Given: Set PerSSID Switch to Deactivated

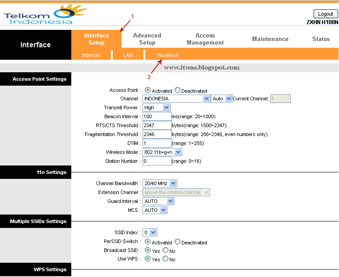Looking at the screenshot, I should (x=177, y=241).
